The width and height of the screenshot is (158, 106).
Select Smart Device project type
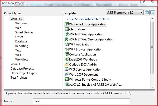pos(24,32)
